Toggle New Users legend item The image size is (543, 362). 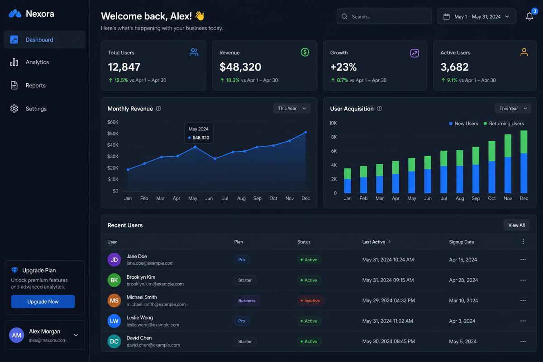coord(463,124)
